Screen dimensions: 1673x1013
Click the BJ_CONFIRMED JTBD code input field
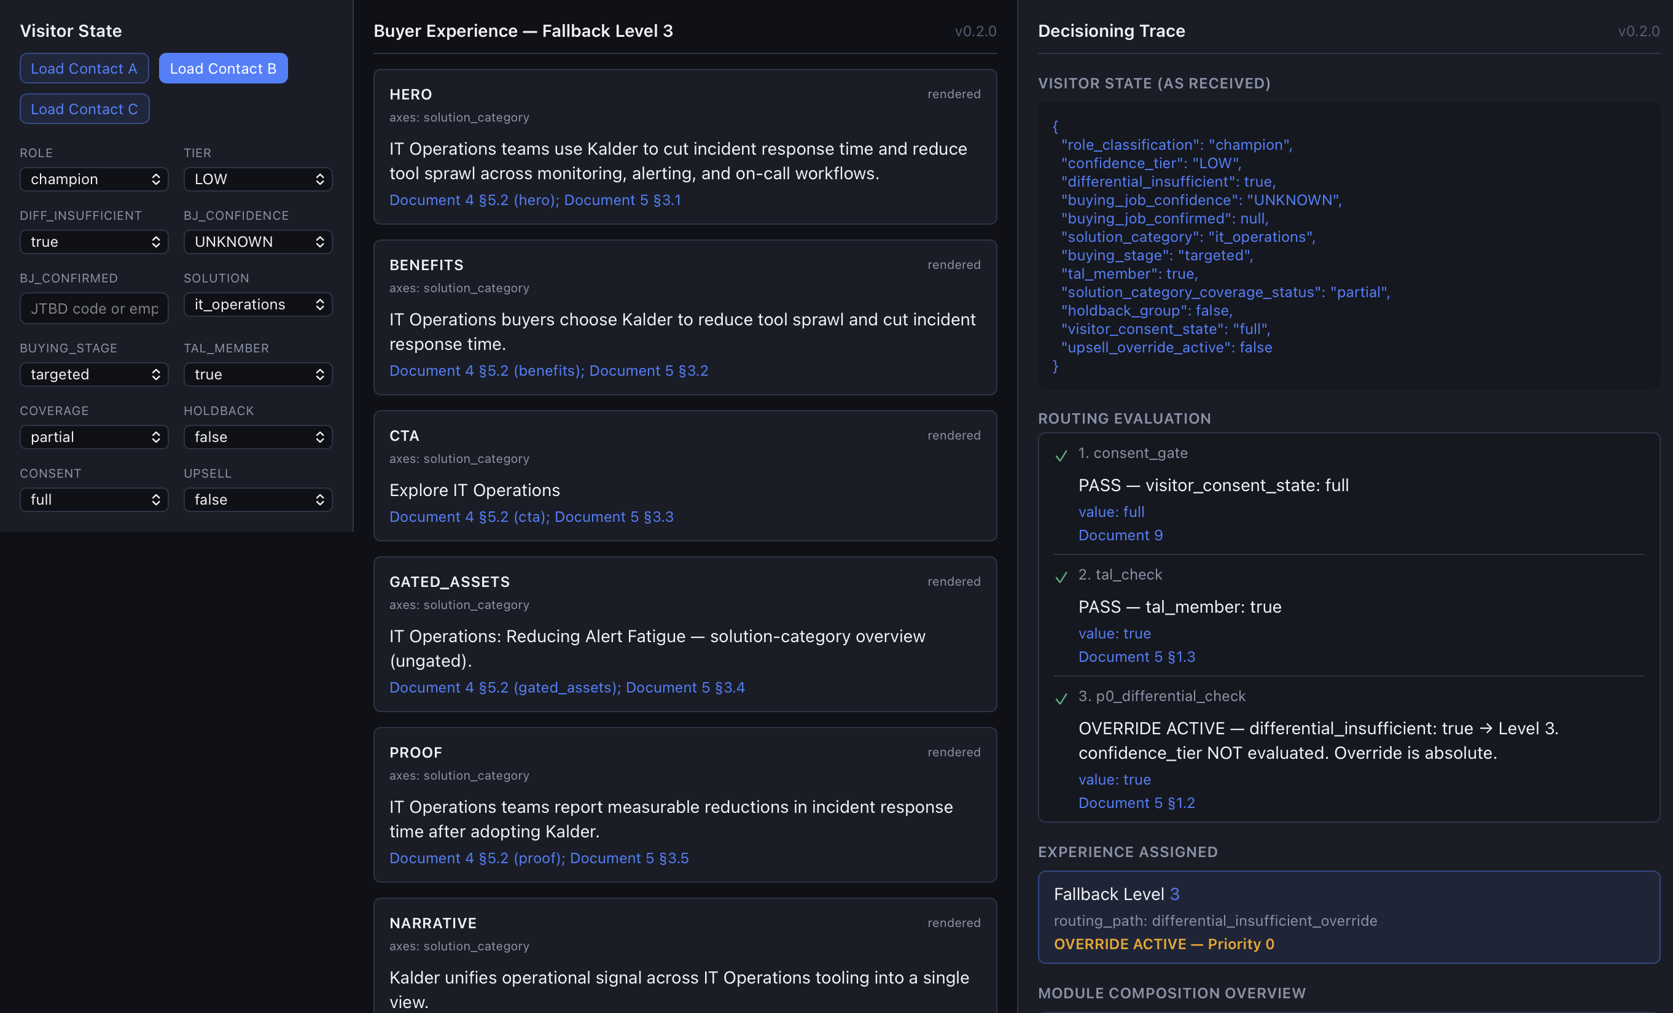tap(94, 308)
